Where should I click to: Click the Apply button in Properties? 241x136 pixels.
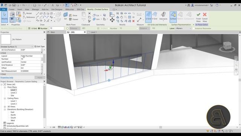40,77
